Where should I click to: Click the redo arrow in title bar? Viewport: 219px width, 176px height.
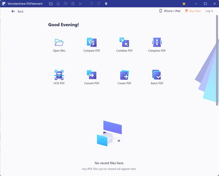tap(99, 4)
